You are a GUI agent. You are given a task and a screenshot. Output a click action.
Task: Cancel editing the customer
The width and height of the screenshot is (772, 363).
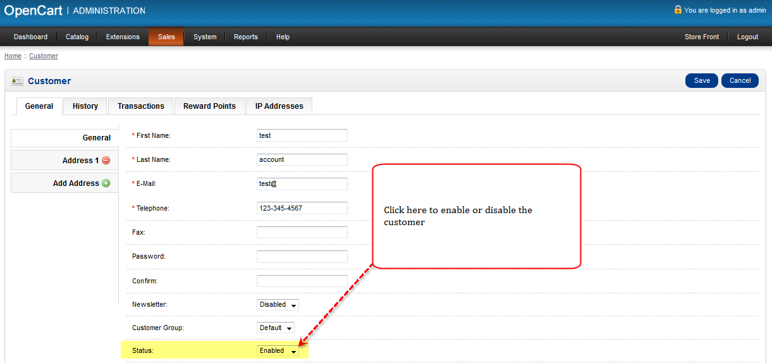pos(740,80)
